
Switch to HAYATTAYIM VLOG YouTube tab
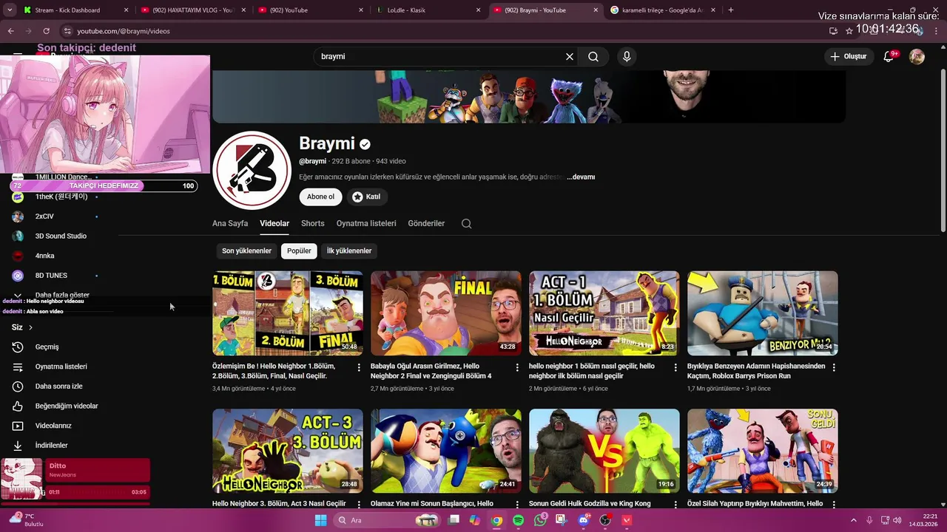click(x=191, y=10)
